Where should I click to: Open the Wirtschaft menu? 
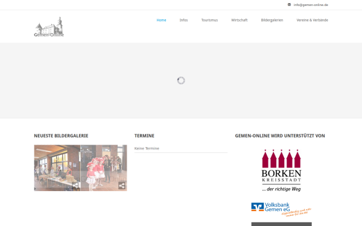pos(239,20)
